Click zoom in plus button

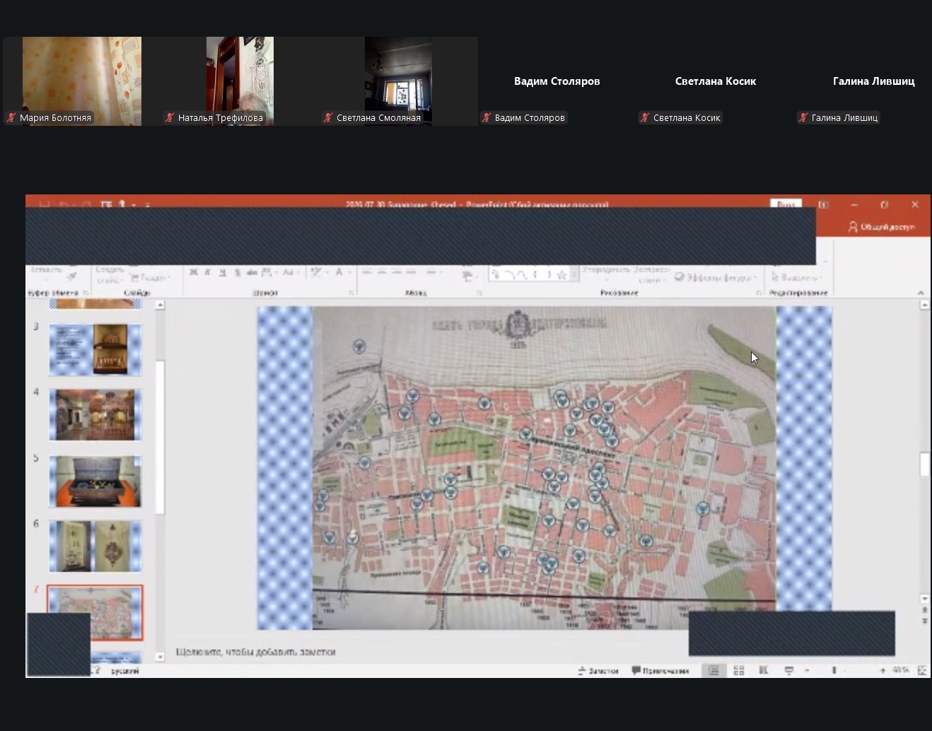(883, 670)
